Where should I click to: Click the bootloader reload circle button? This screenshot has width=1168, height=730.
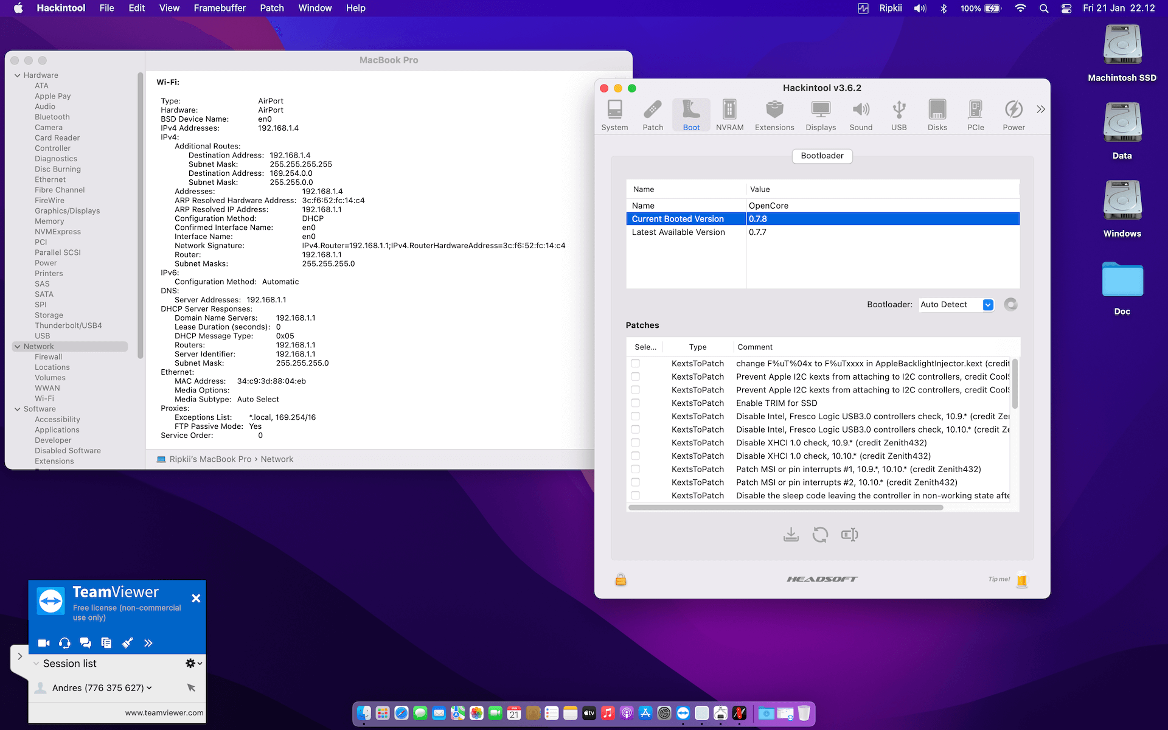pyautogui.click(x=1010, y=304)
